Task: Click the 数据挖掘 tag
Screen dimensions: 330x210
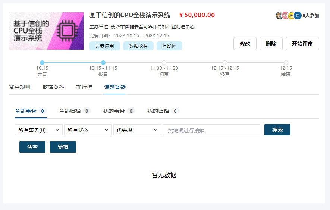Action: coord(138,46)
